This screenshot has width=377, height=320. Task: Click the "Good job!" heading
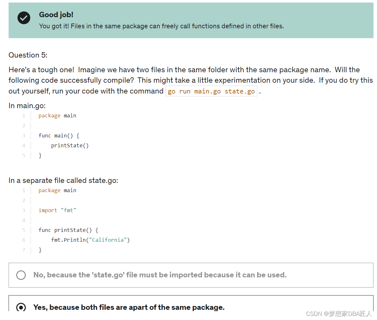[56, 15]
